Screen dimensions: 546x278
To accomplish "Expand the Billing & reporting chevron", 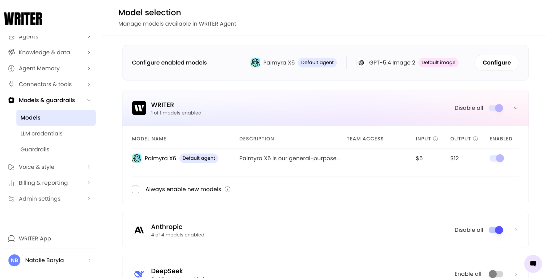I will tap(89, 183).
